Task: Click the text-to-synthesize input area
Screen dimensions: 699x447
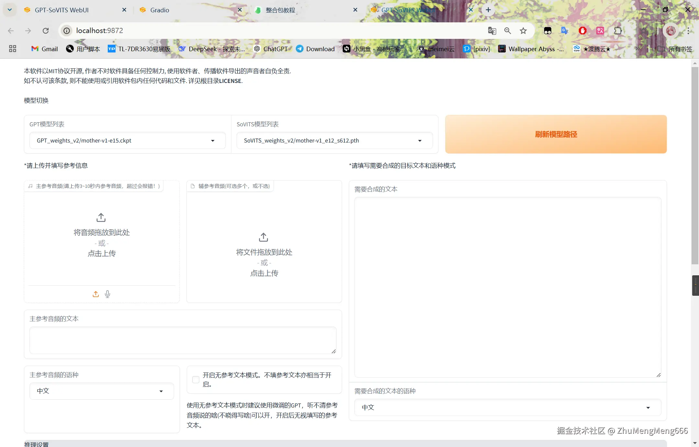Action: 507,287
